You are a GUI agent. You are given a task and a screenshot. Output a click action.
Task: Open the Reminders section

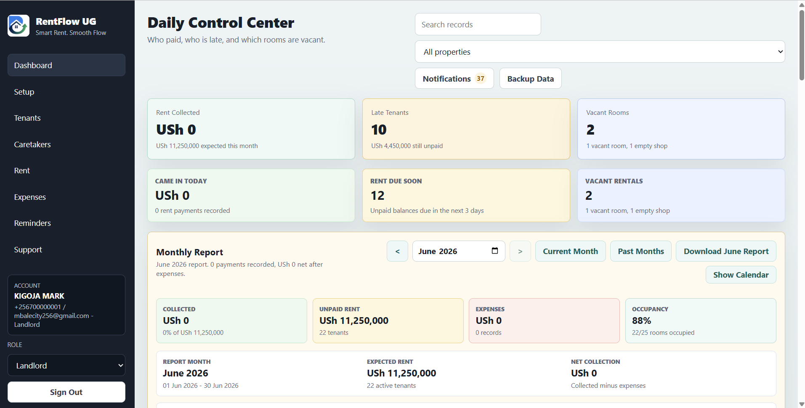coord(66,223)
